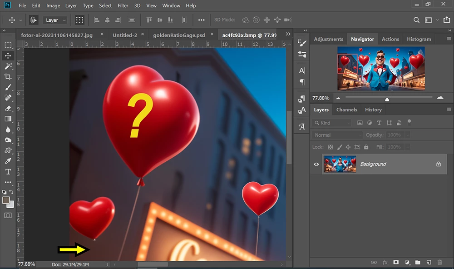Viewport: 454px width, 269px height.
Task: Toggle Show Transform Controls
Action: click(x=79, y=20)
